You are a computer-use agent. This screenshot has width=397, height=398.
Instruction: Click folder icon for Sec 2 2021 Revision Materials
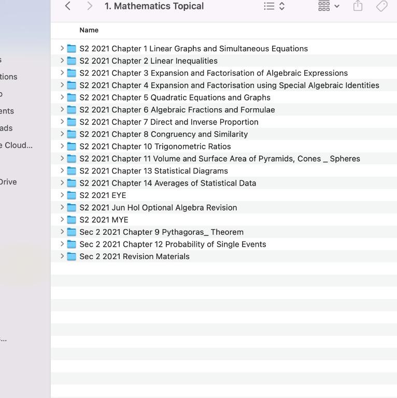72,257
